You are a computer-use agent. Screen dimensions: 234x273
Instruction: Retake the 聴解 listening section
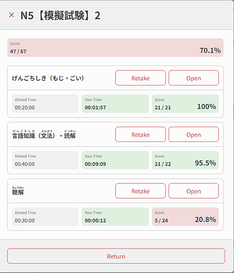click(140, 191)
